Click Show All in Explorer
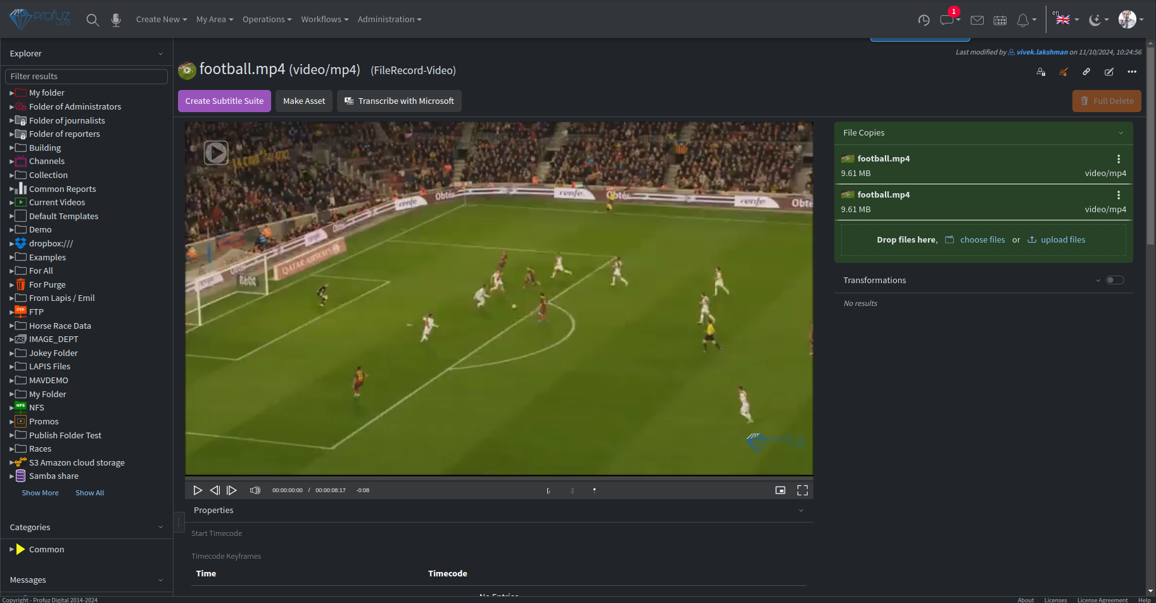Viewport: 1156px width, 603px height. coord(90,493)
